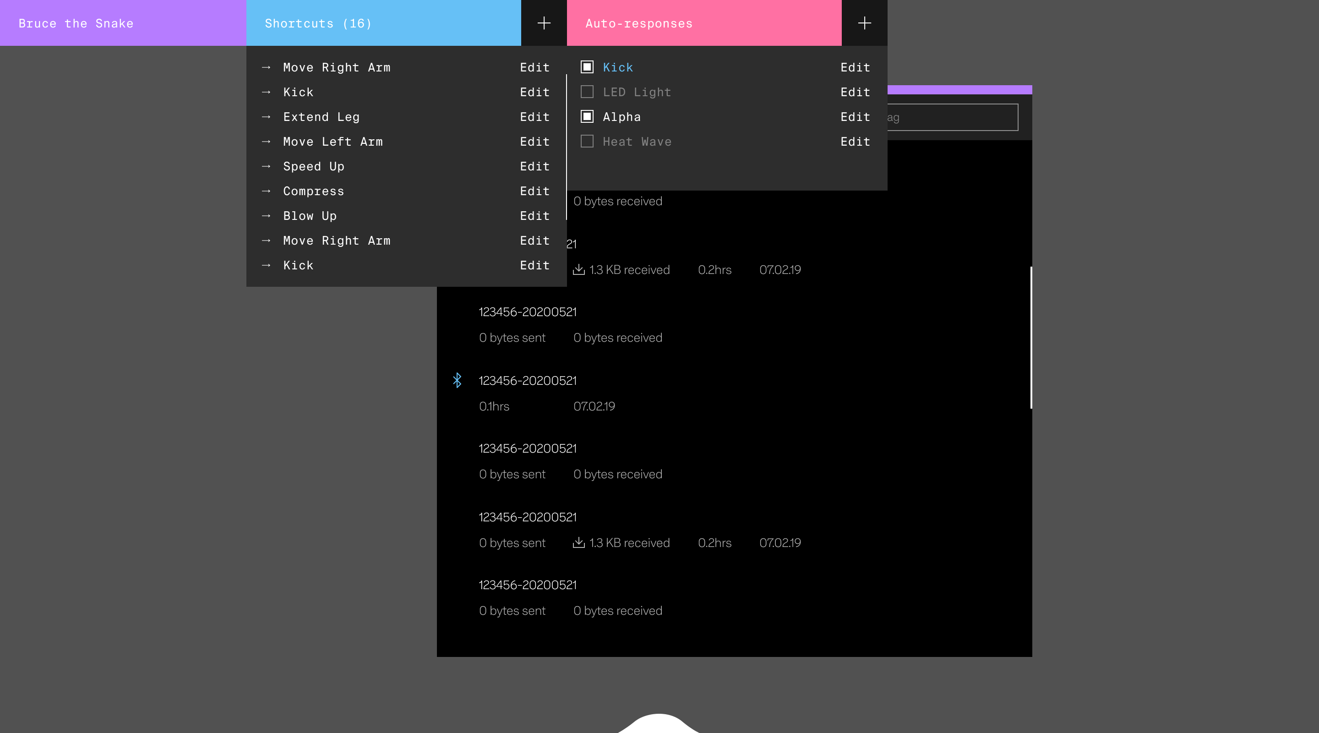Click plus icon next to Shortcuts header
This screenshot has height=733, width=1319.
pyautogui.click(x=544, y=23)
